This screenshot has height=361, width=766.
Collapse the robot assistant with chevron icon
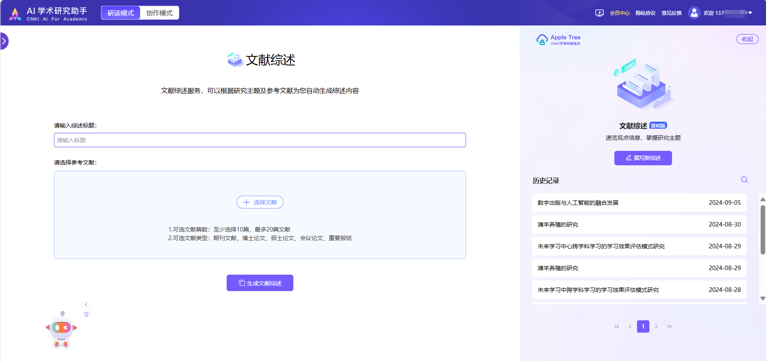[x=86, y=304]
